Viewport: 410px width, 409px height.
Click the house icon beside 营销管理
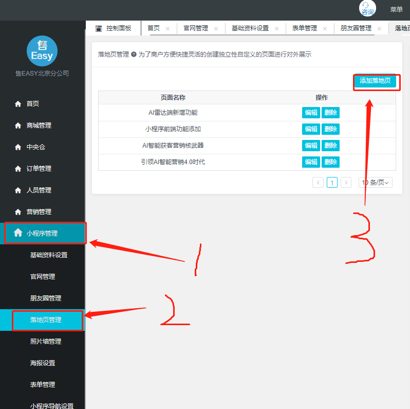(x=18, y=212)
